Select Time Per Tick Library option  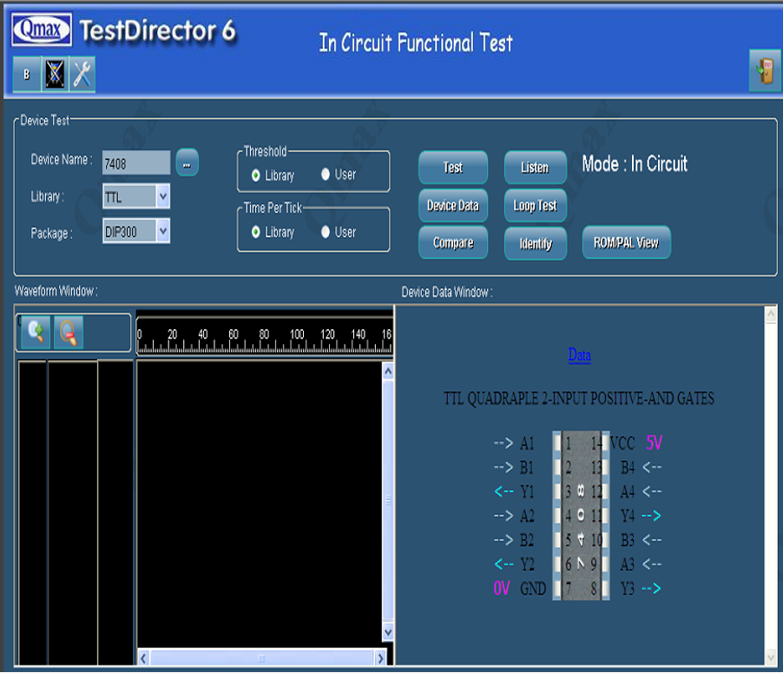[256, 232]
